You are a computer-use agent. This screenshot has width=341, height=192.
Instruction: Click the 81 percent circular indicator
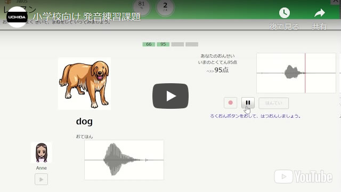click(142, 7)
